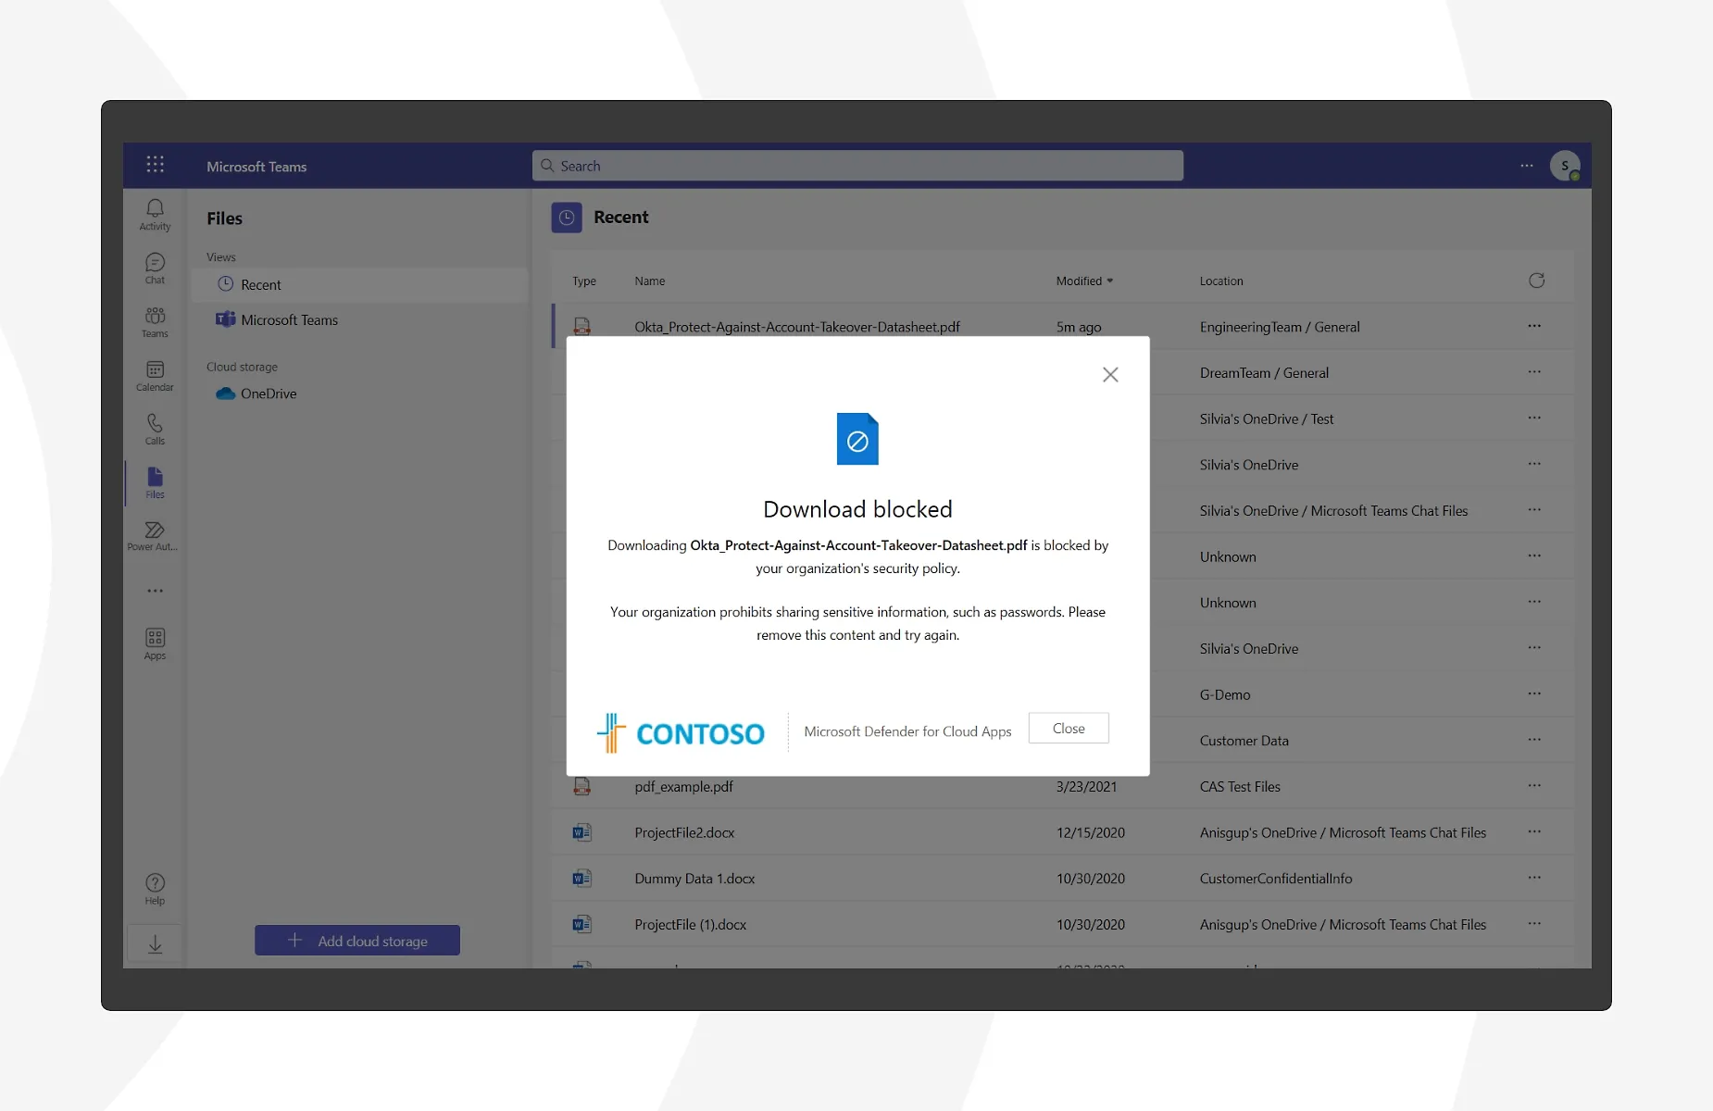
Task: Open OneDrive cloud storage
Action: (x=359, y=393)
